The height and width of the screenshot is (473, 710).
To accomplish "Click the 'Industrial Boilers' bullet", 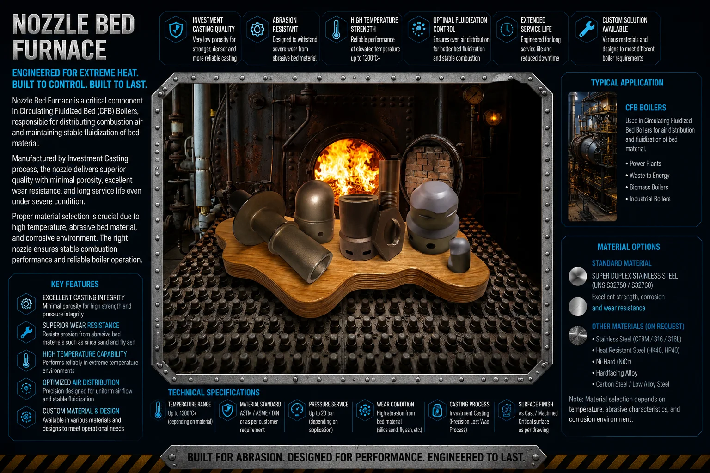I will pos(648,199).
